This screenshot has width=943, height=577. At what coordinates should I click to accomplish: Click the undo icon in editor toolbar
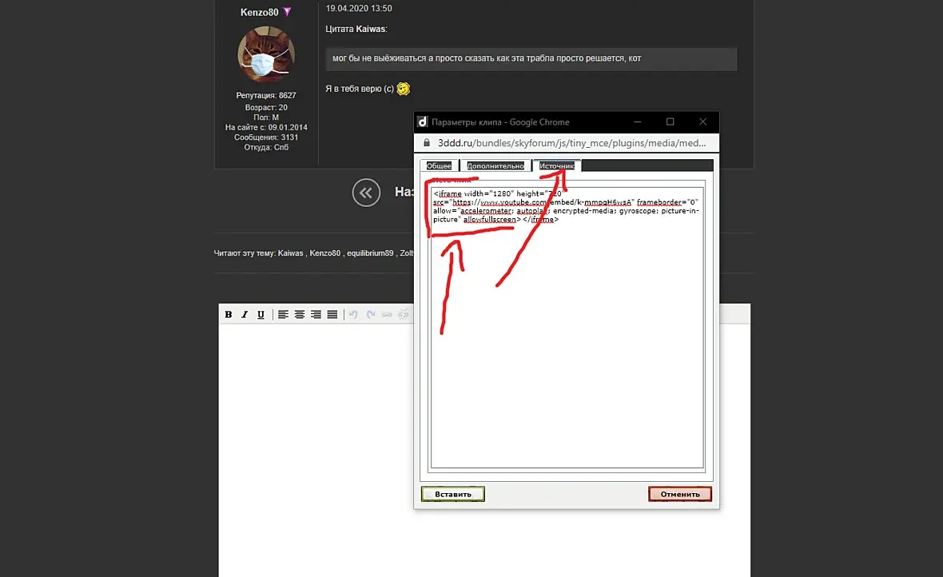pyautogui.click(x=353, y=314)
